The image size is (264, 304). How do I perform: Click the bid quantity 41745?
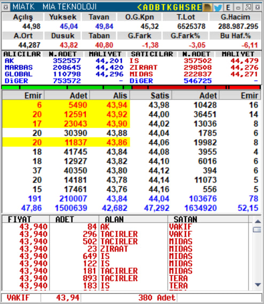(x=75, y=152)
